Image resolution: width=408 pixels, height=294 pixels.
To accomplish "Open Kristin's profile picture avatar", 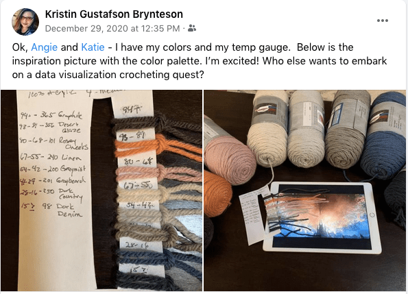I will point(25,21).
